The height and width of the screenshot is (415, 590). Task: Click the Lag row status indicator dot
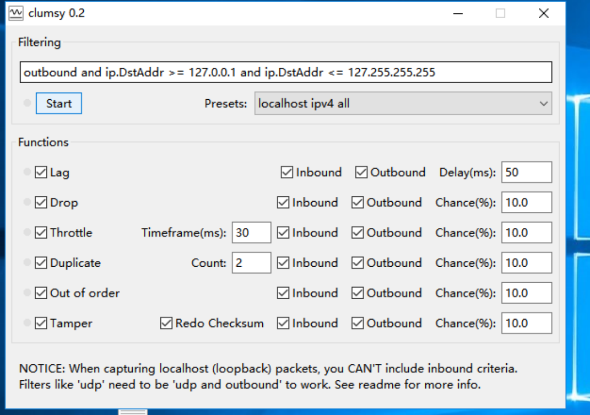[27, 172]
